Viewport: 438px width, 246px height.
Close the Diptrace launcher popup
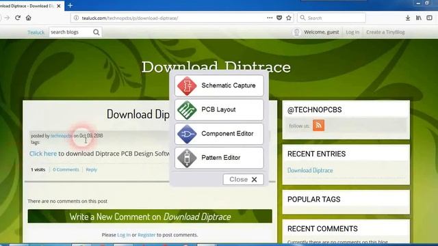click(x=244, y=179)
